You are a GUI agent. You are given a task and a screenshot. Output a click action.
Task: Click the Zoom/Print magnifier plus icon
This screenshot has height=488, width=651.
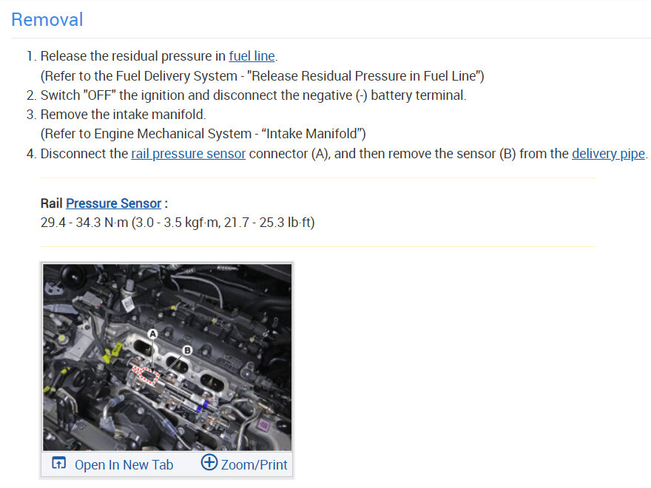pos(209,463)
